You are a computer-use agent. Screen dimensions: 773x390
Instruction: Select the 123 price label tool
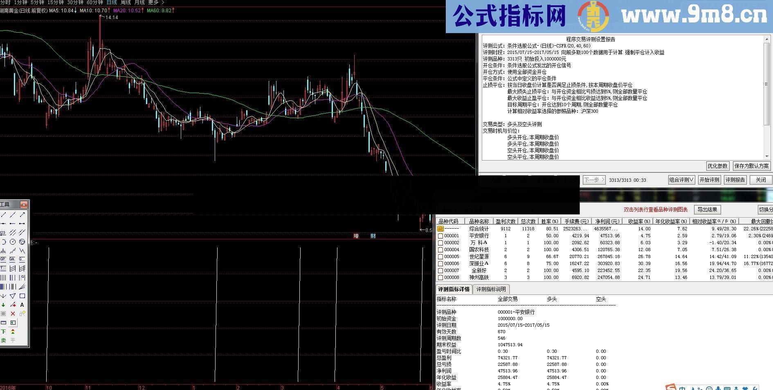[x=3, y=232]
